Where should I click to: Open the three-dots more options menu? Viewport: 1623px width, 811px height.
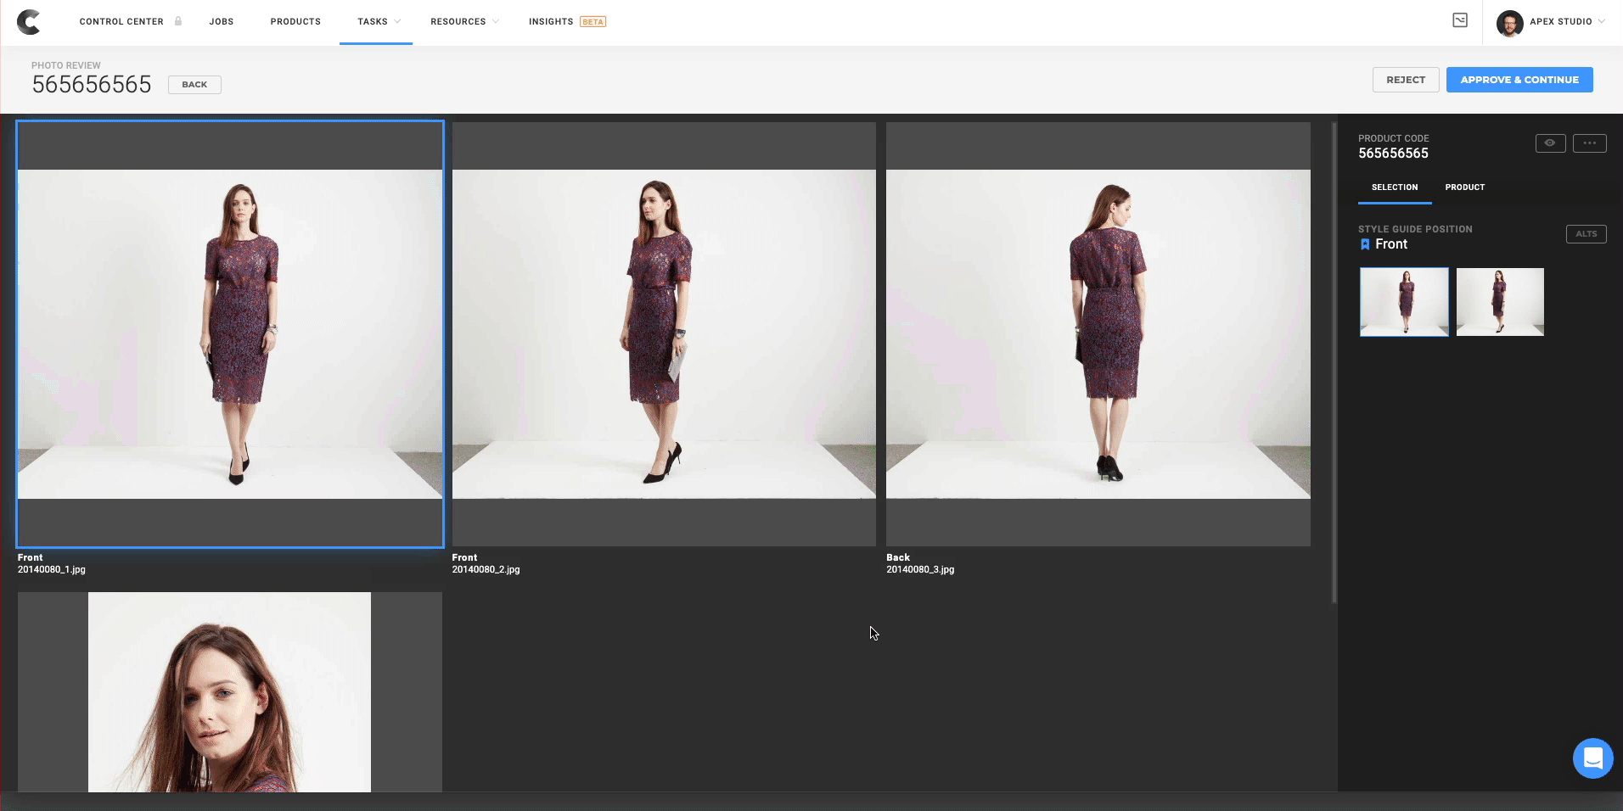1589,143
